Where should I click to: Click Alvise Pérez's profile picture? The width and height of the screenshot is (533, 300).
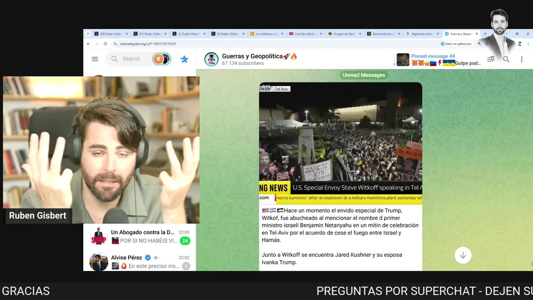[x=99, y=262]
